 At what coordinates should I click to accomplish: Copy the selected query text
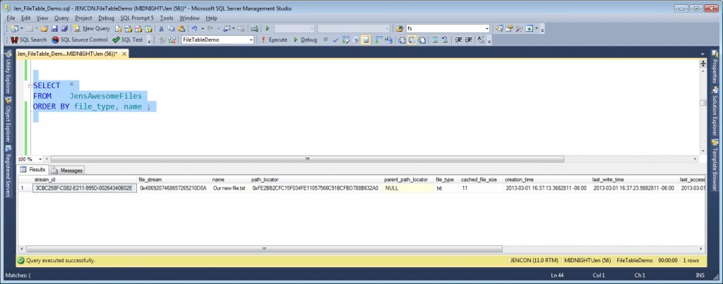pyautogui.click(x=171, y=28)
